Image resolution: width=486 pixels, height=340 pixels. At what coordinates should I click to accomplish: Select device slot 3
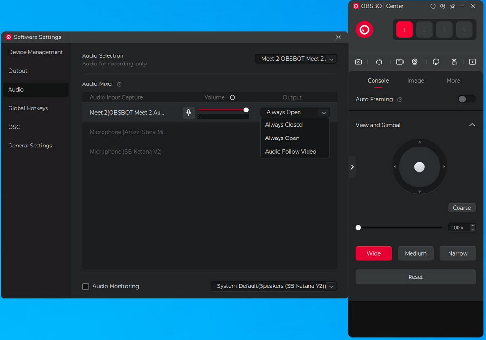coord(444,30)
